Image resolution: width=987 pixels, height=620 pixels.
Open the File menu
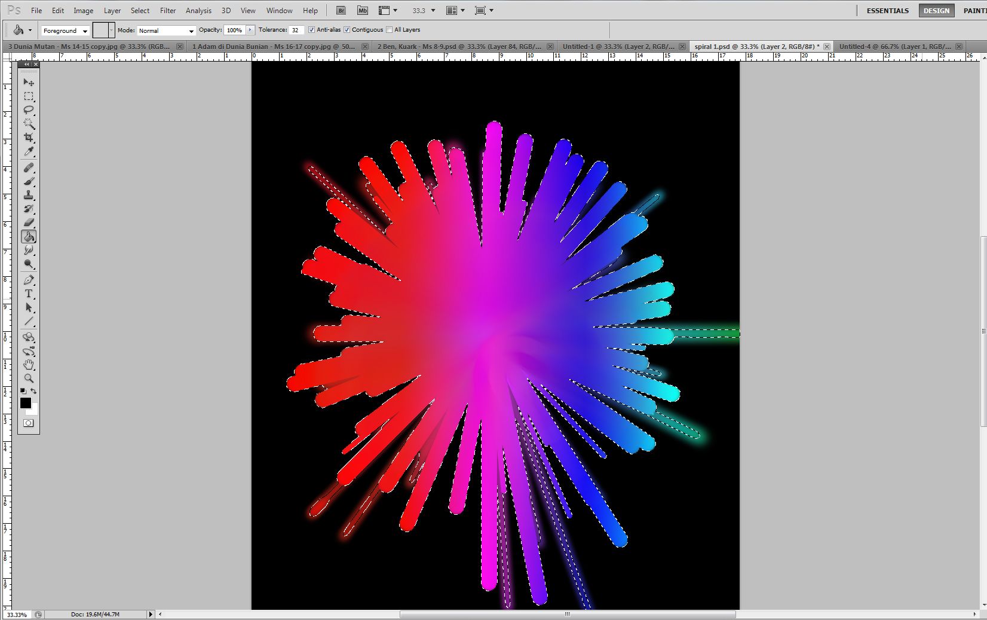[x=36, y=10]
